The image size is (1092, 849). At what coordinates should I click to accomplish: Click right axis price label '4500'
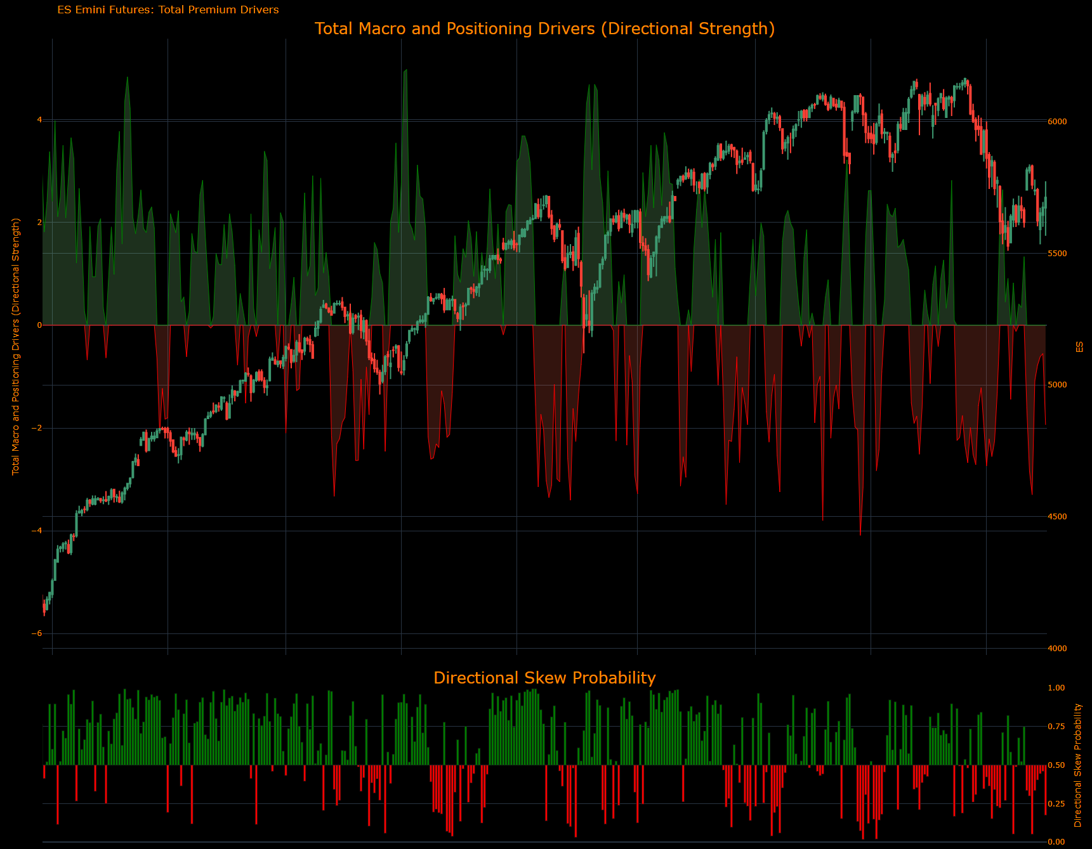pos(1057,517)
